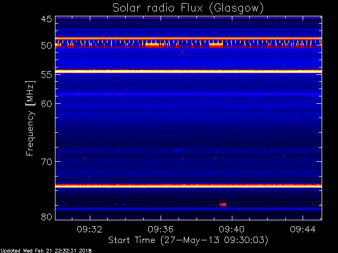Click the 70 frequency tick label

[46, 162]
